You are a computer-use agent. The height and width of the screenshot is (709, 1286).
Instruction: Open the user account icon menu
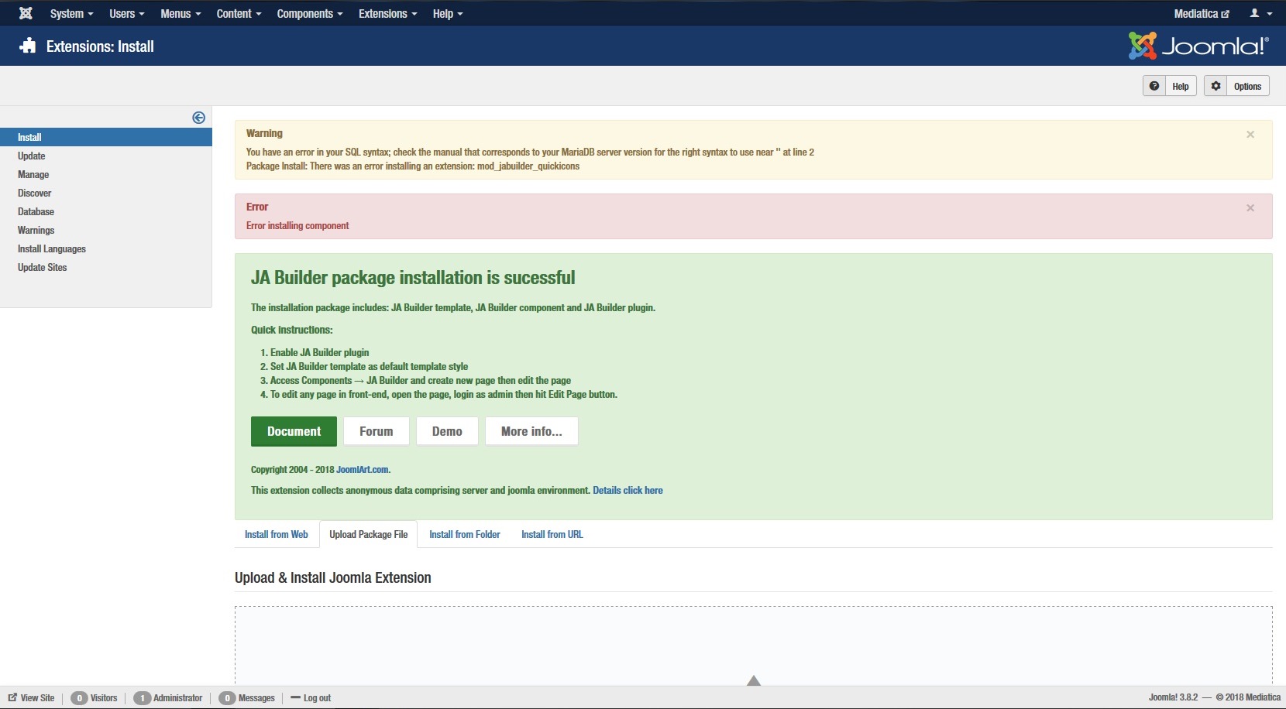1261,13
